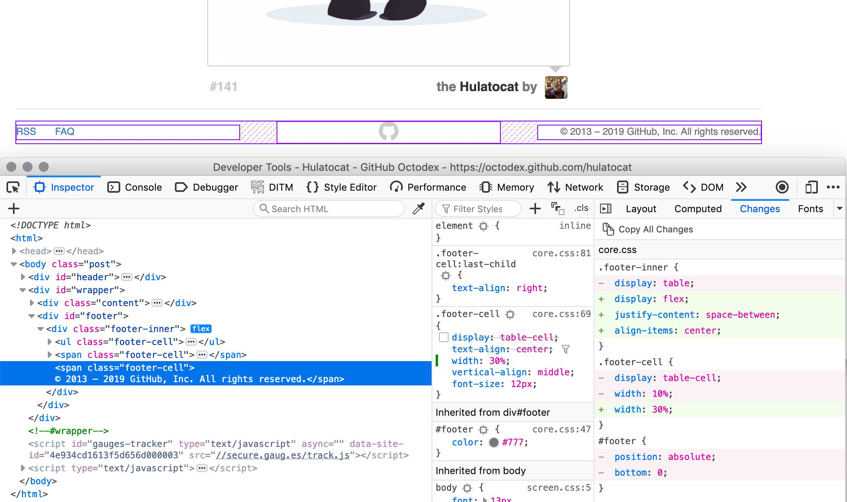Click the Copy All Changes icon

609,229
